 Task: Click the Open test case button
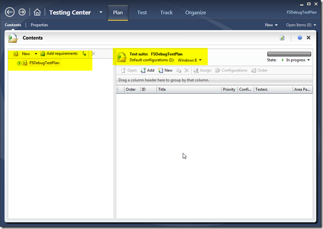click(129, 70)
